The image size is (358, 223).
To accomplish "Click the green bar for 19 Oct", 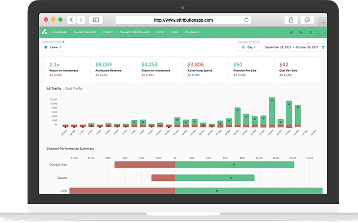I will (238, 116).
